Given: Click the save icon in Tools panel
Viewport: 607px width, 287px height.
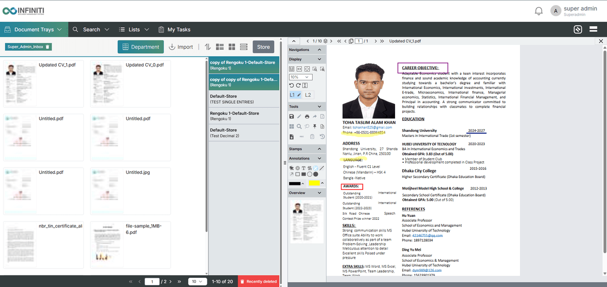Looking at the screenshot, I should click(x=292, y=117).
